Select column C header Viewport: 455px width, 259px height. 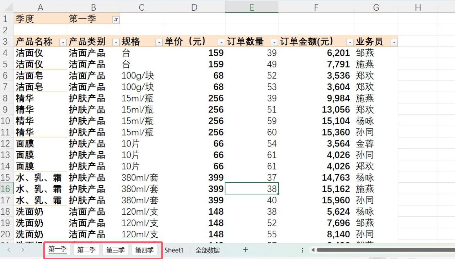pyautogui.click(x=141, y=7)
